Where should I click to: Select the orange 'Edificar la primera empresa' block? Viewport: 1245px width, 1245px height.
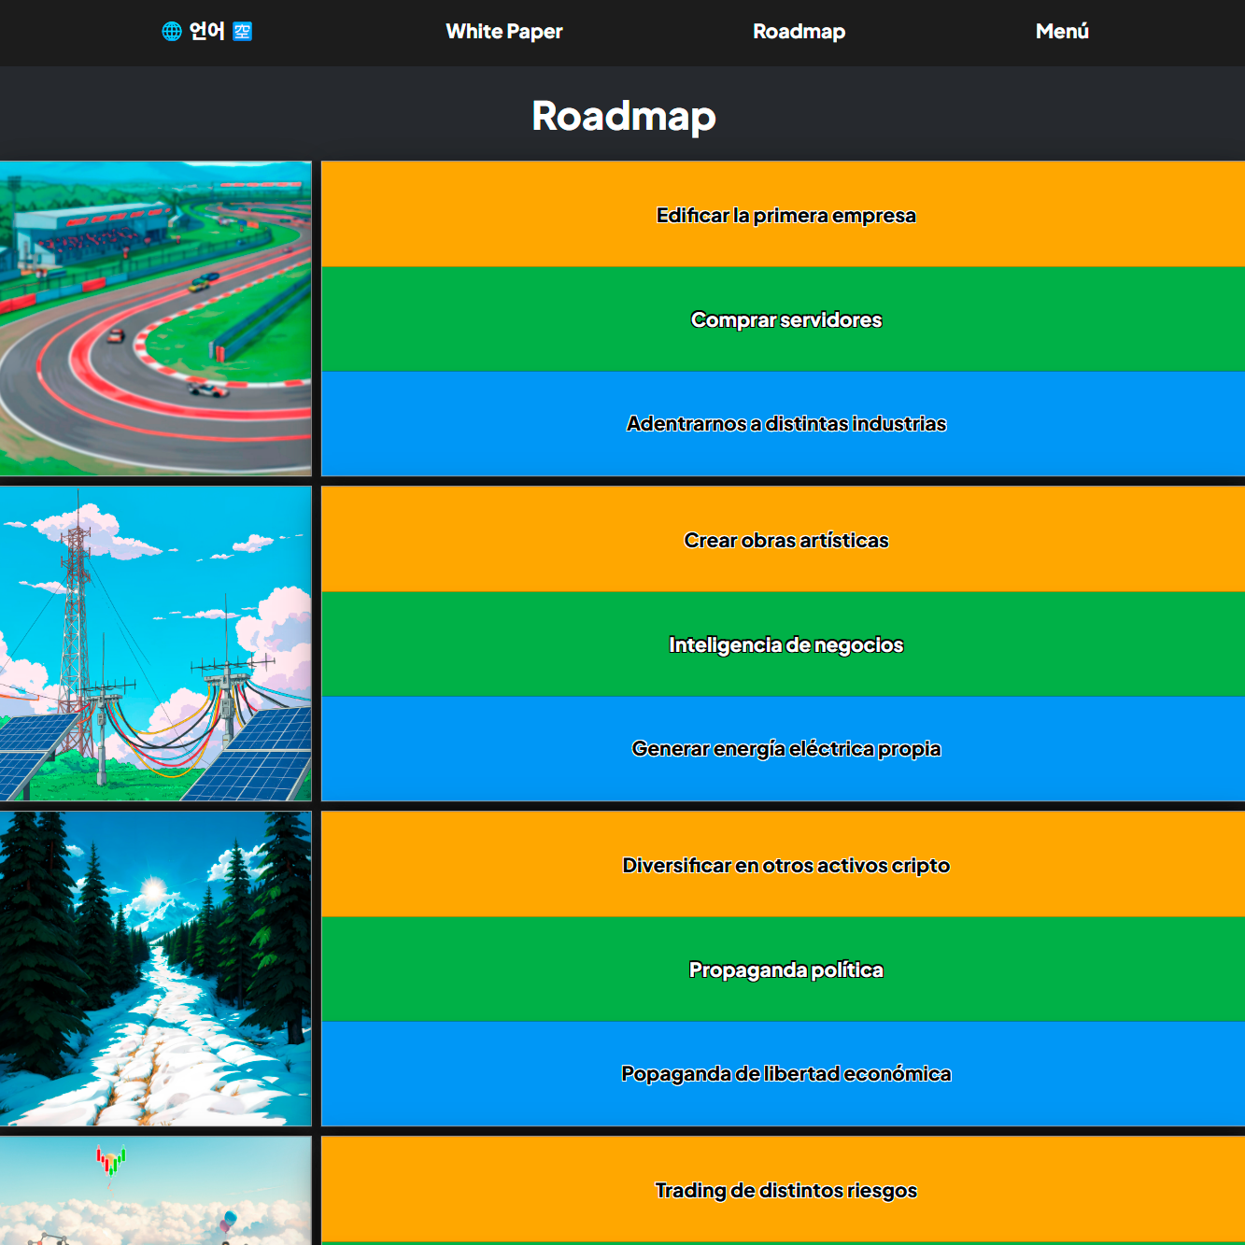785,215
